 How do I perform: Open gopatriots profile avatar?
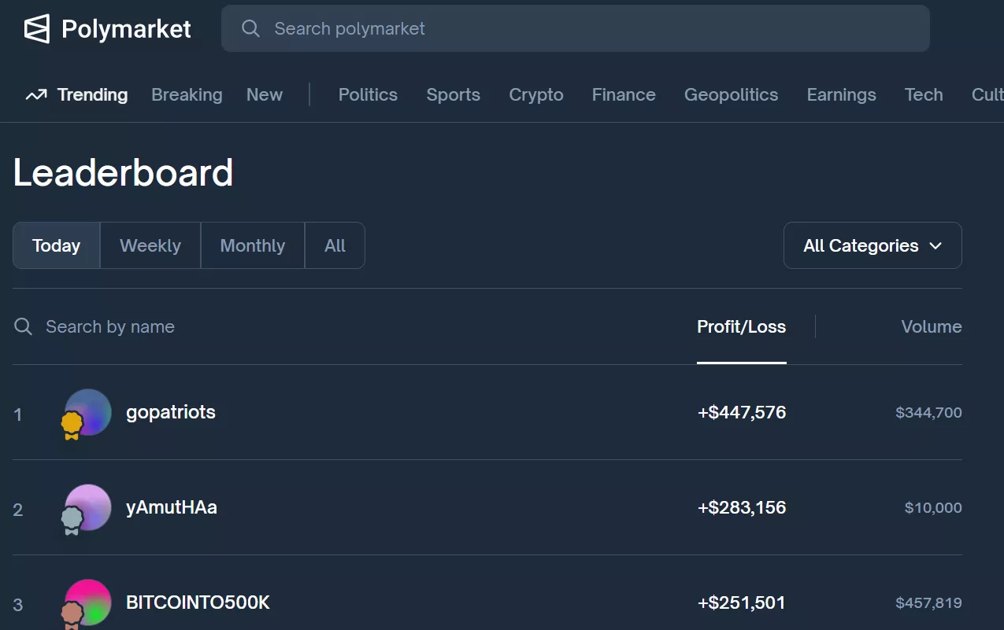point(87,412)
